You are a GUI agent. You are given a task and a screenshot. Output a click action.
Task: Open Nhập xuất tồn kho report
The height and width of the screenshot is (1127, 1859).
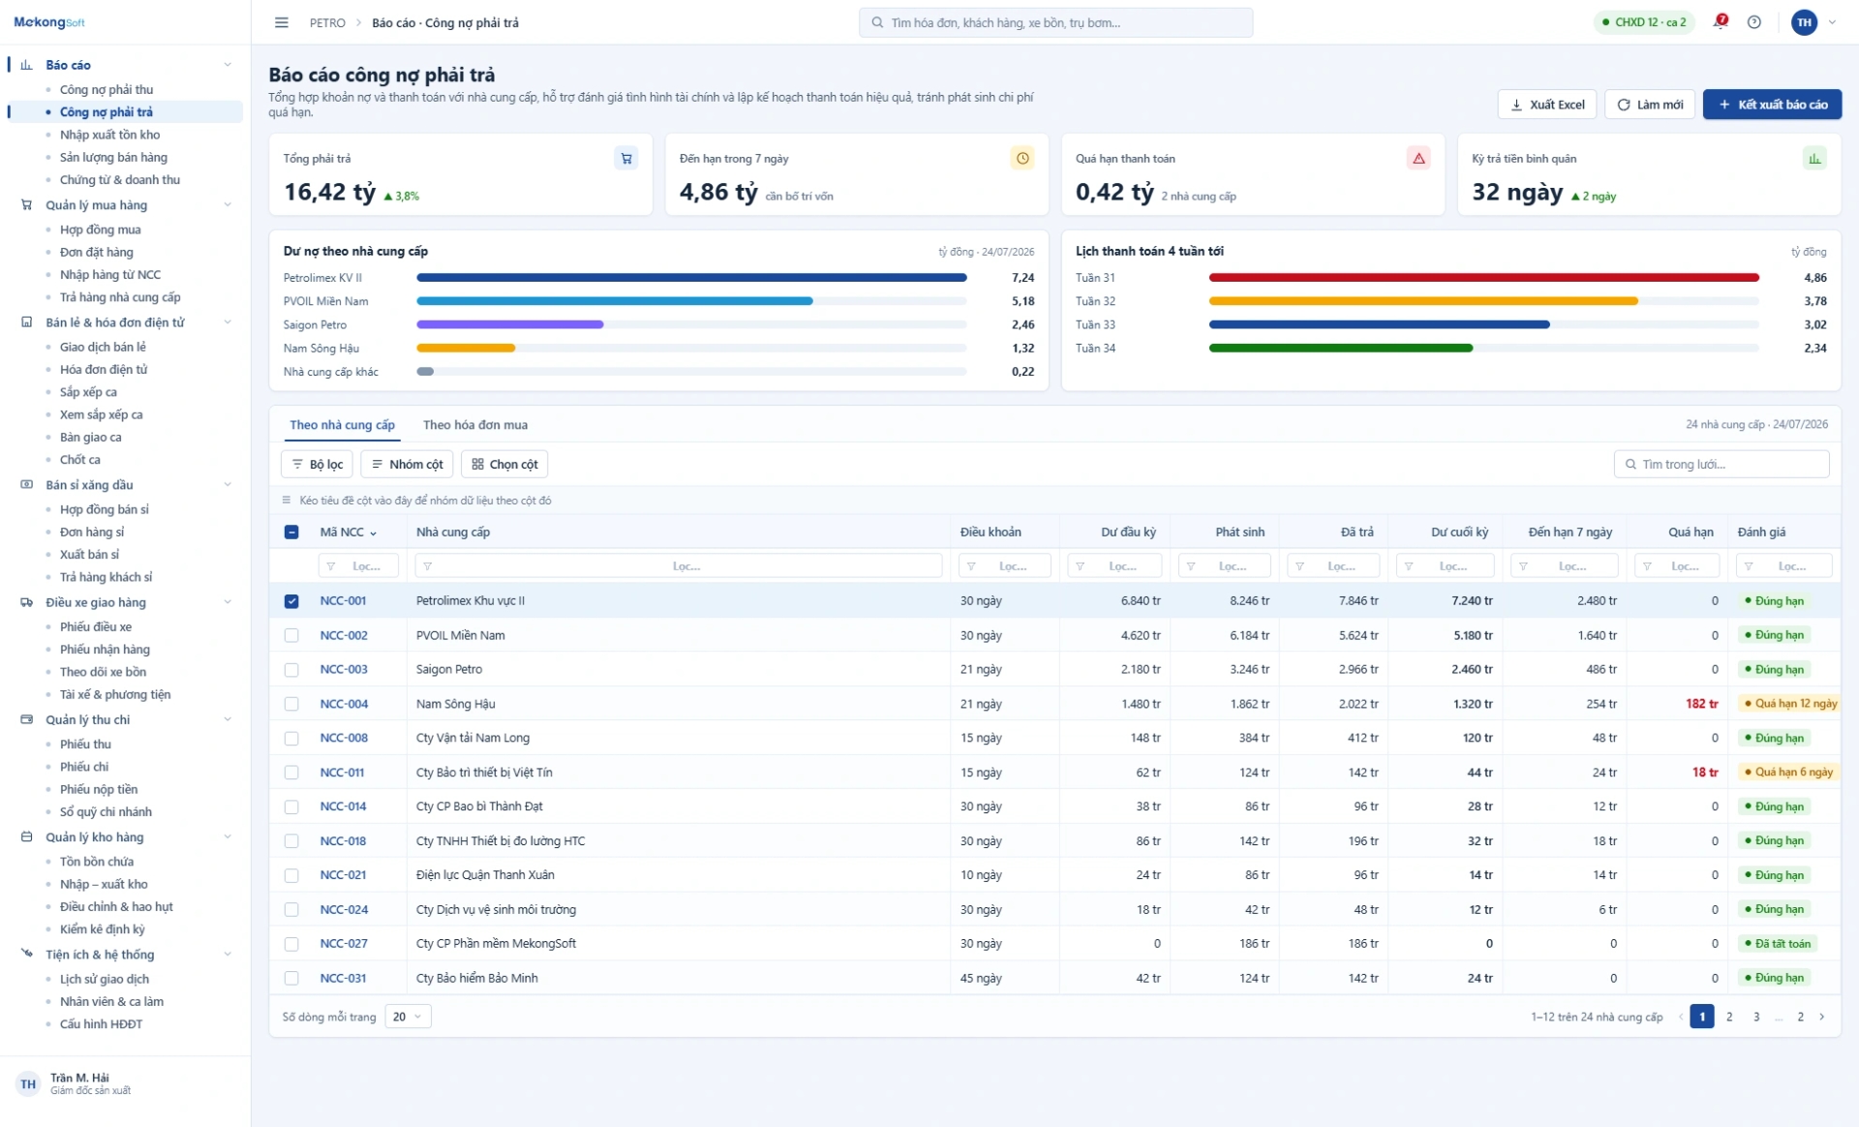(110, 135)
